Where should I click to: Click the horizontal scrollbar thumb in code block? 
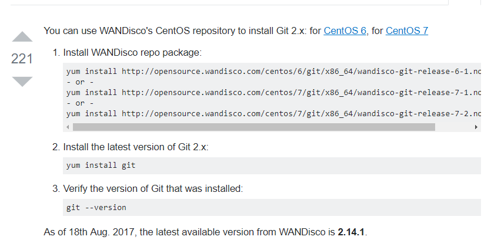(253, 127)
